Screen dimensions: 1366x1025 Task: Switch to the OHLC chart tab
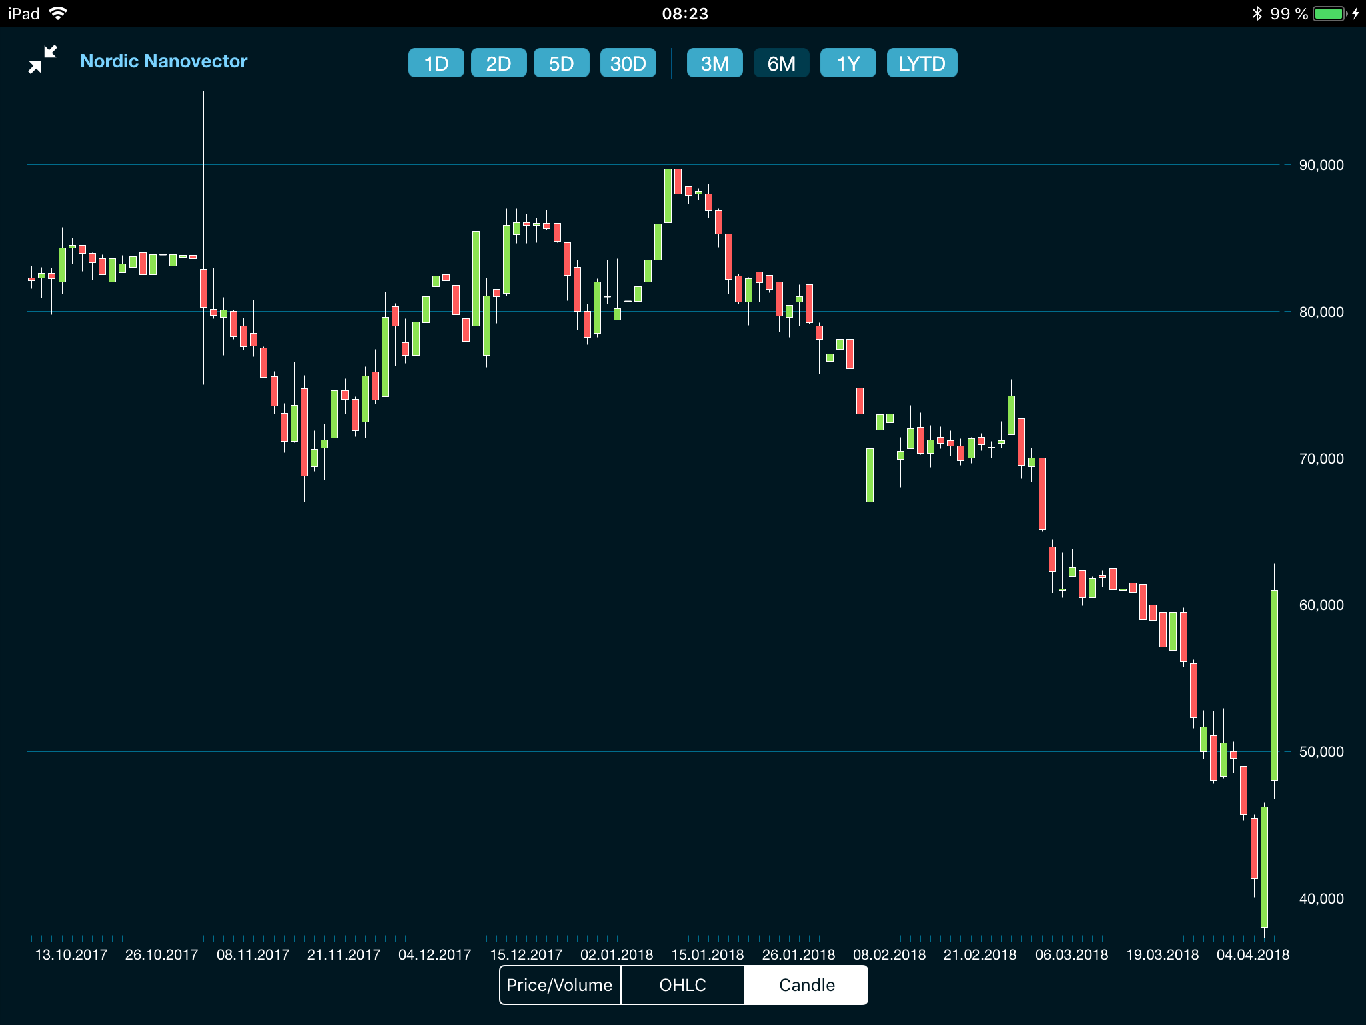682,985
